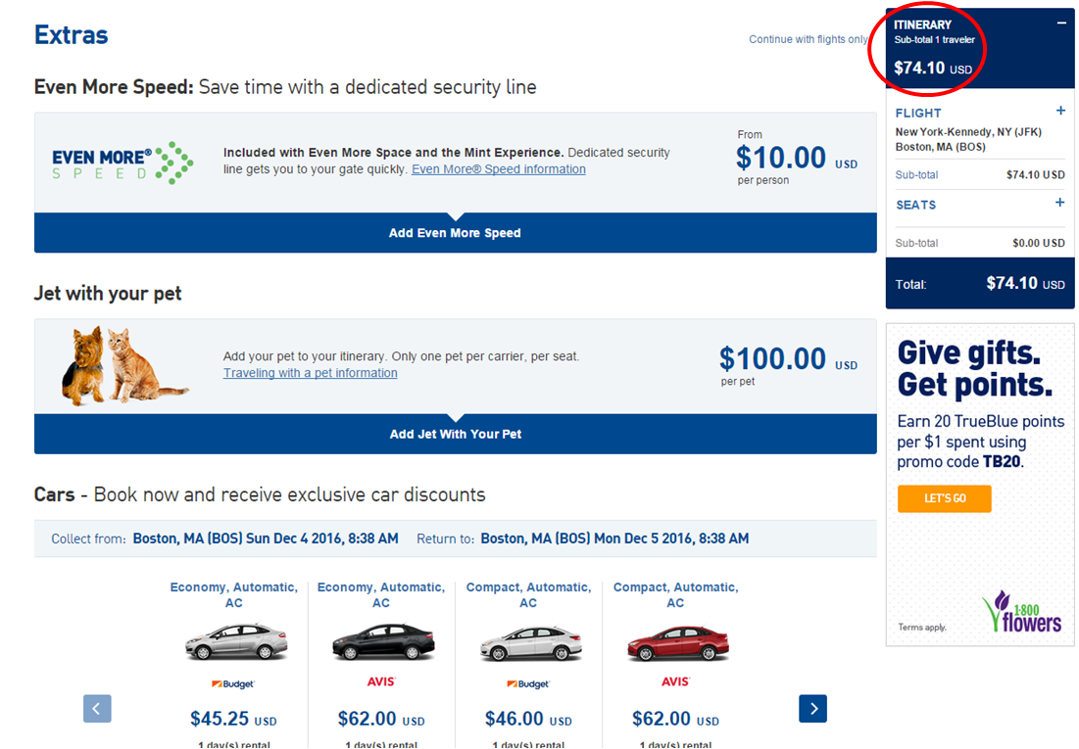Image resolution: width=1079 pixels, height=749 pixels.
Task: Expand the Seats section plus icon
Action: pyautogui.click(x=1059, y=204)
